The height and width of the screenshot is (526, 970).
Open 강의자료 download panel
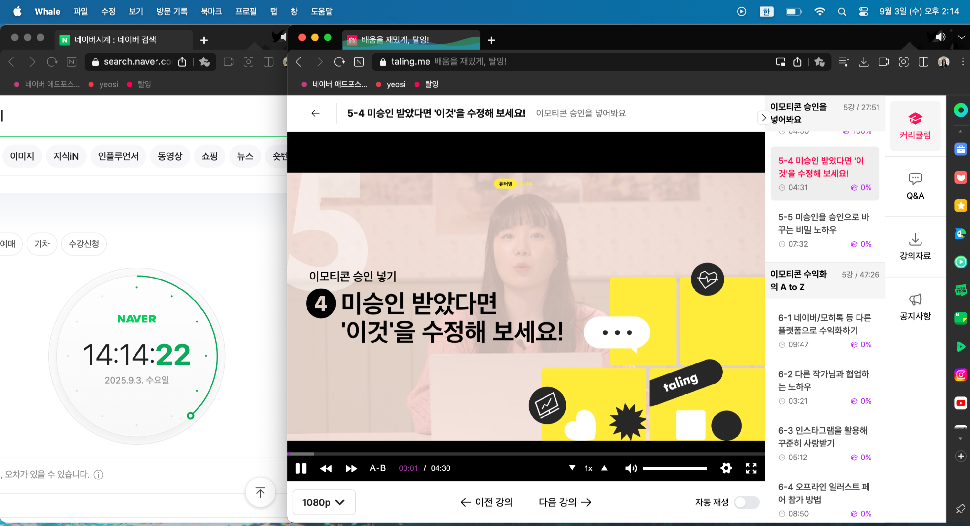click(x=915, y=247)
